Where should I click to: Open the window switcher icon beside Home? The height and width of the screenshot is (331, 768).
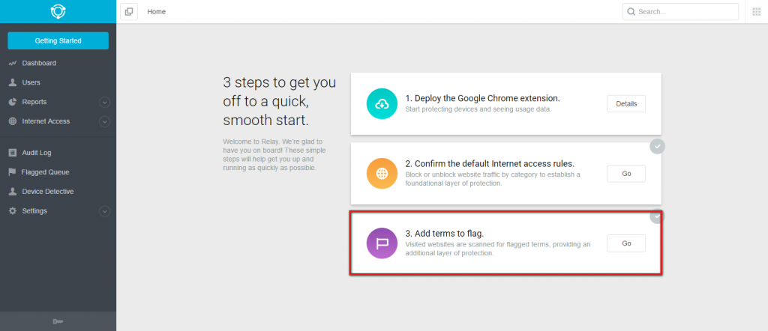tap(129, 12)
